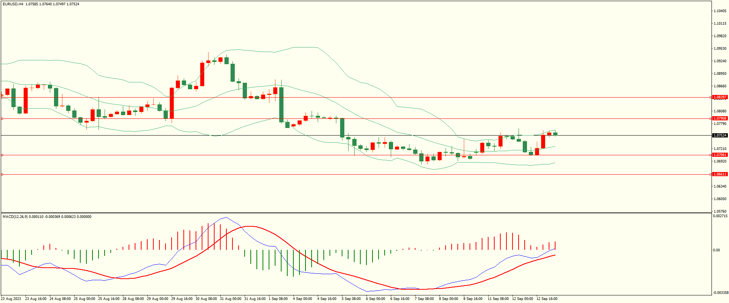Click the EURUSD,H4 symbol label
This screenshot has width=729, height=303.
pos(13,4)
